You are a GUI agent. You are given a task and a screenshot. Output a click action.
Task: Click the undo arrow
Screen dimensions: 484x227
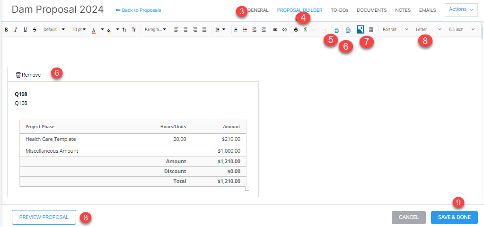(x=315, y=30)
